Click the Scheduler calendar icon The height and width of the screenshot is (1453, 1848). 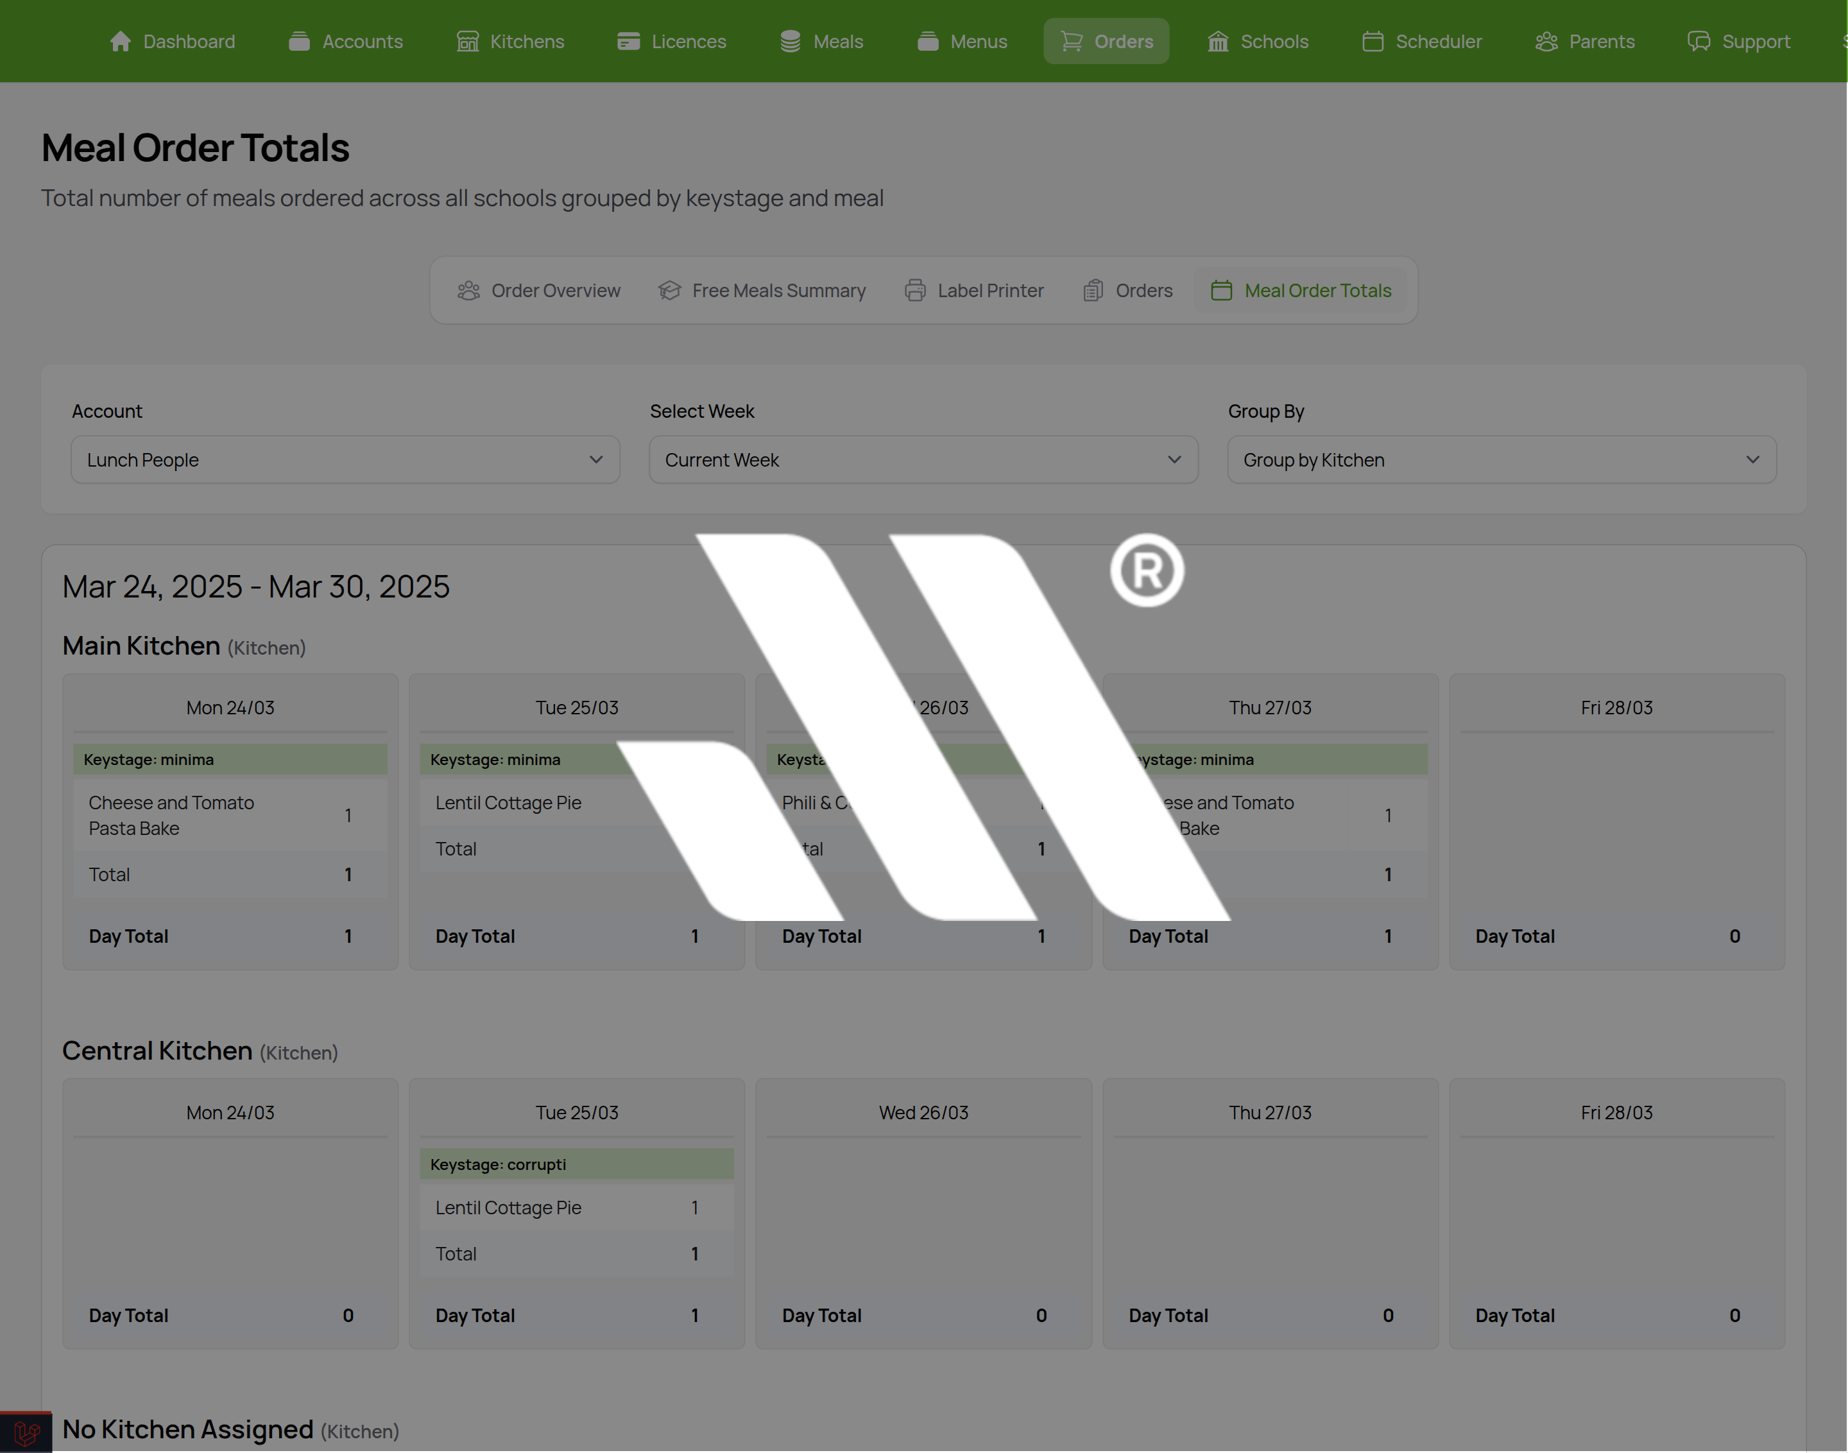[x=1373, y=42]
